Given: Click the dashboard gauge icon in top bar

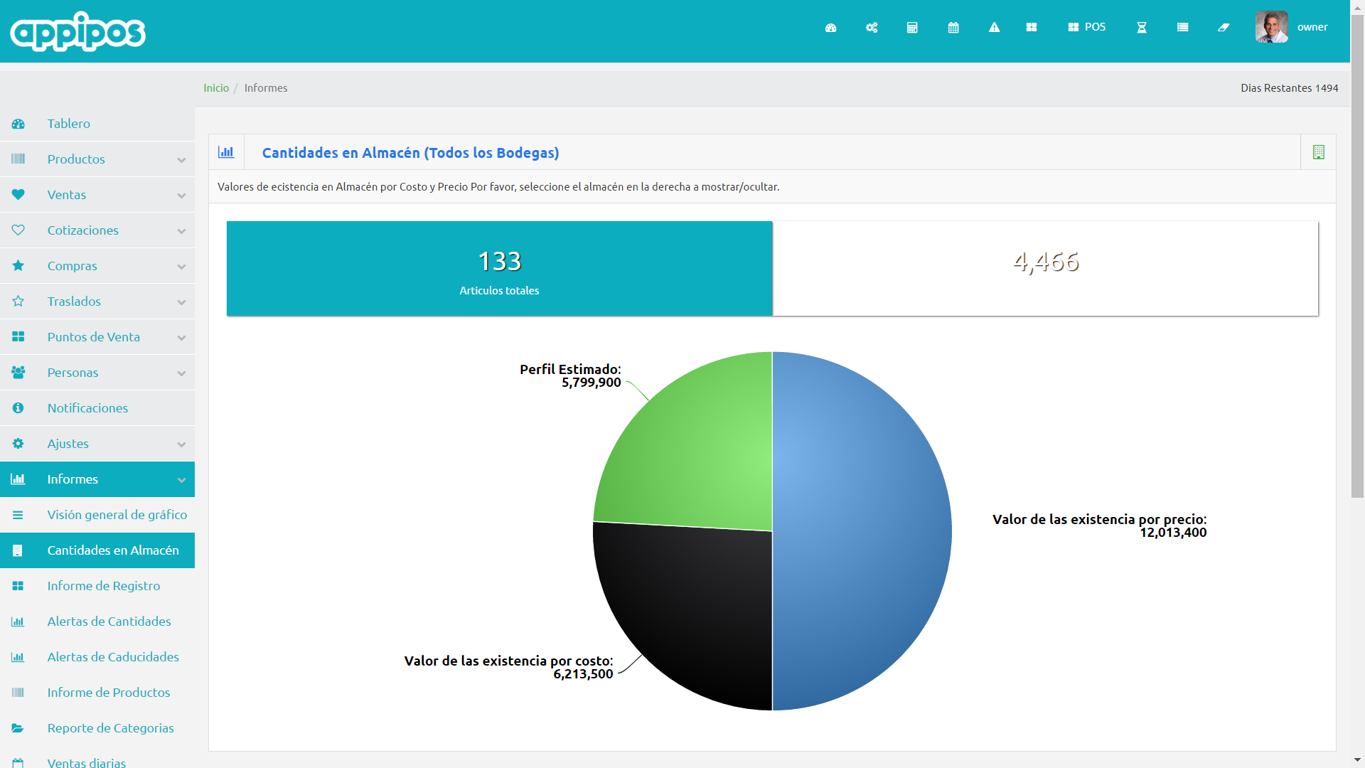Looking at the screenshot, I should [x=830, y=28].
